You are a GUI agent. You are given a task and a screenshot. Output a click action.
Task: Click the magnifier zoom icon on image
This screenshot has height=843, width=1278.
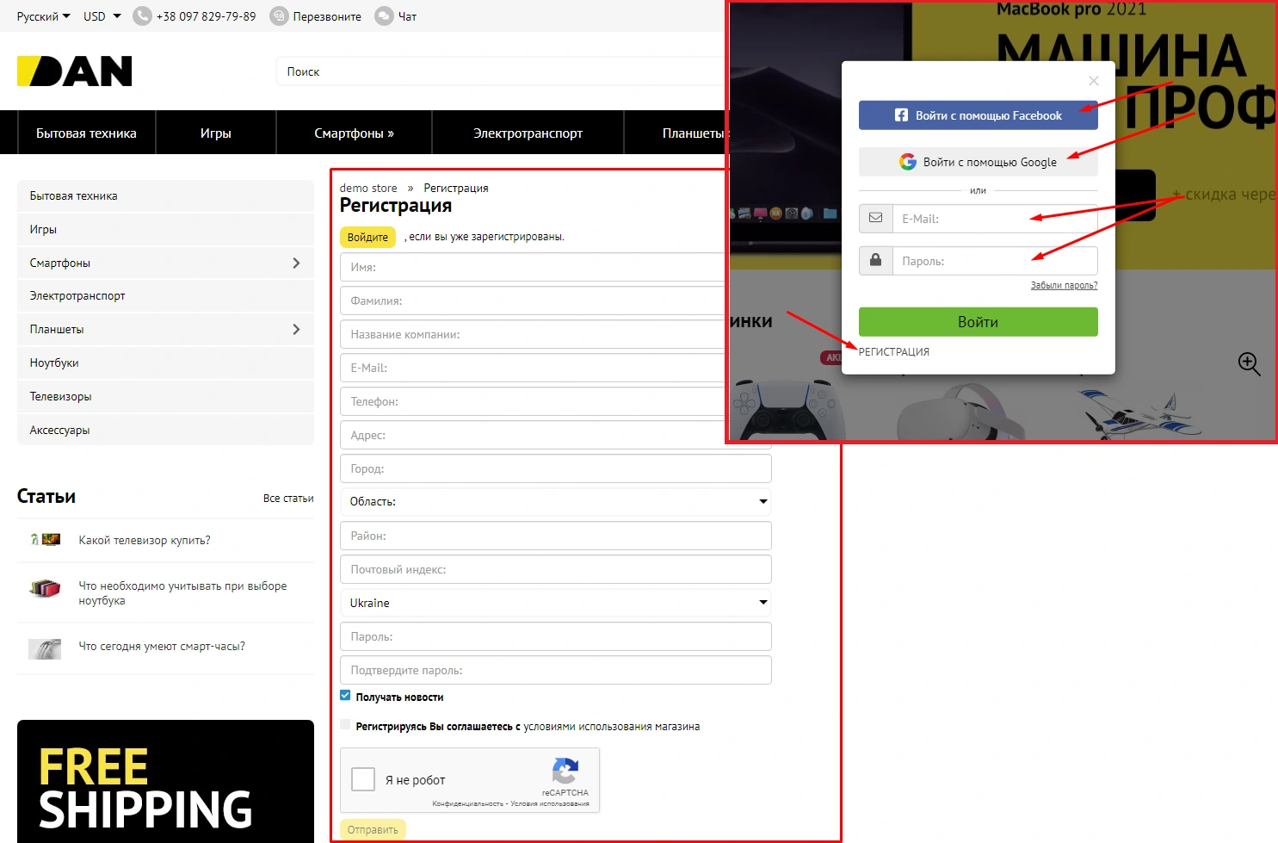1249,363
